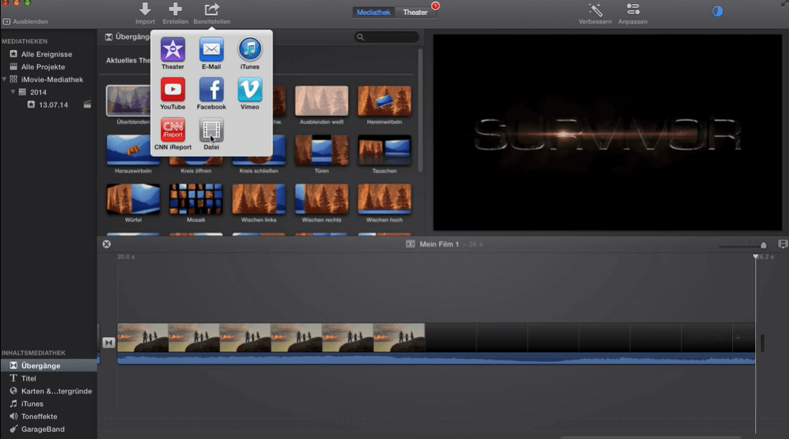Click the Ausblenden sidebar button
The width and height of the screenshot is (789, 439).
pyautogui.click(x=26, y=22)
